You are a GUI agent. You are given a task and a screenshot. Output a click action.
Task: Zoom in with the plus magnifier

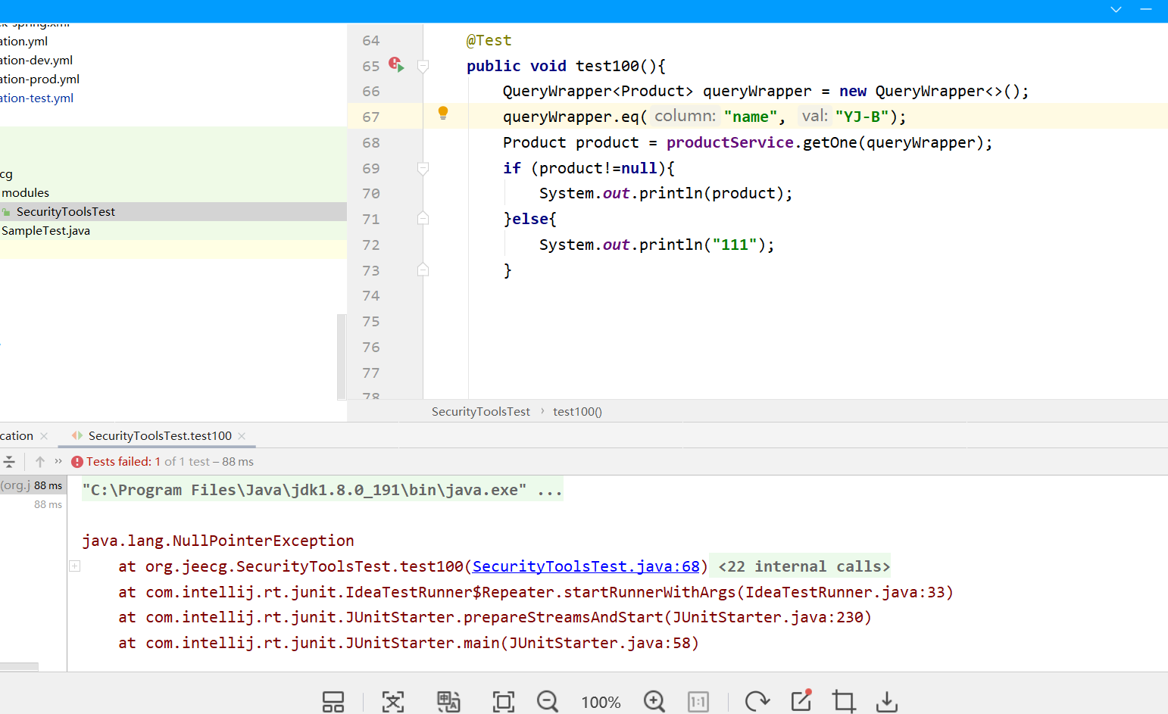tap(654, 702)
